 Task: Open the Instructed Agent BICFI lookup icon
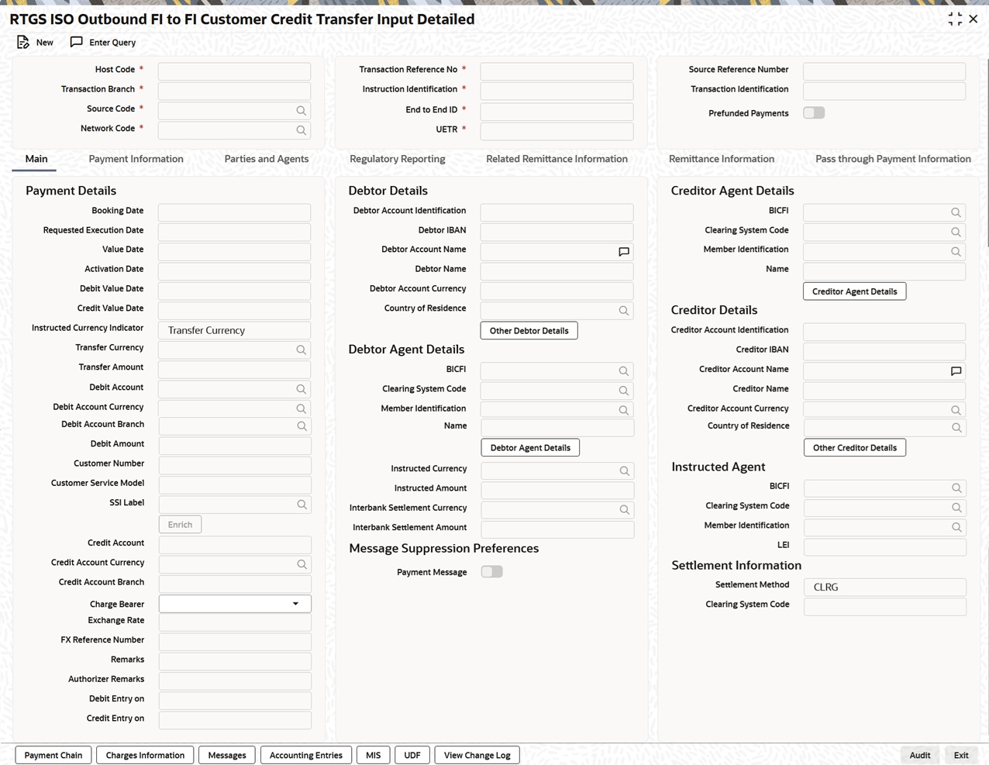coord(957,488)
